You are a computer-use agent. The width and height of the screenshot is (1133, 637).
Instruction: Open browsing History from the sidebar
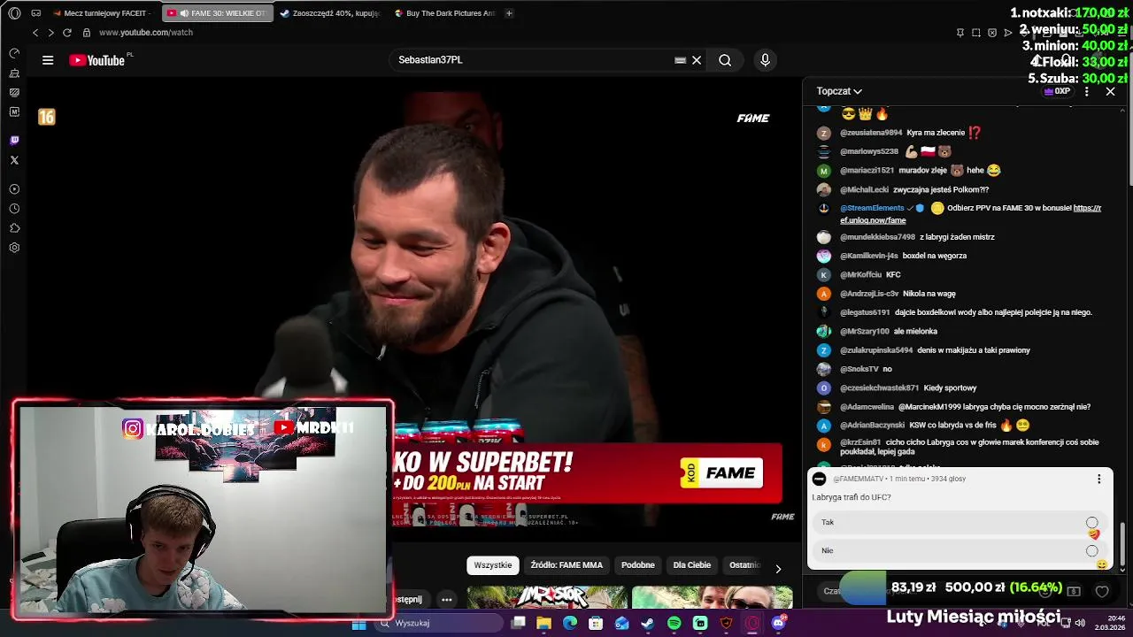click(14, 209)
